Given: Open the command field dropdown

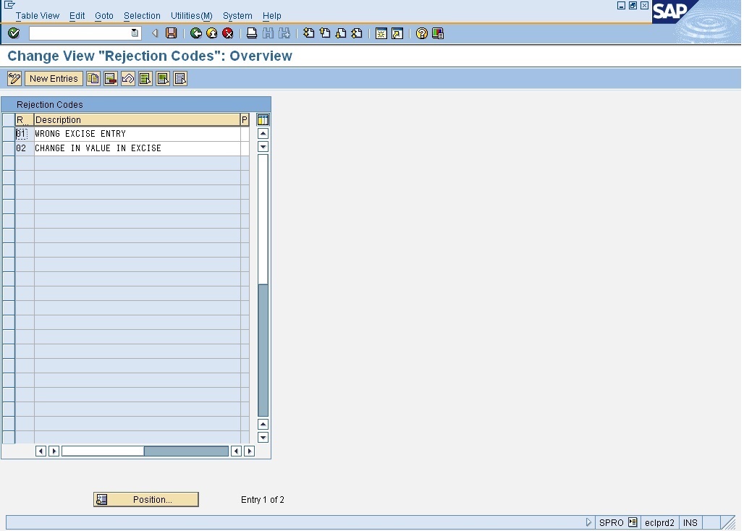Looking at the screenshot, I should (134, 33).
